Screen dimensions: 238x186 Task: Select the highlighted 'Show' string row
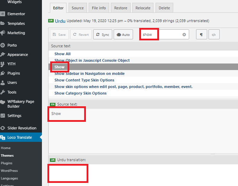143,67
